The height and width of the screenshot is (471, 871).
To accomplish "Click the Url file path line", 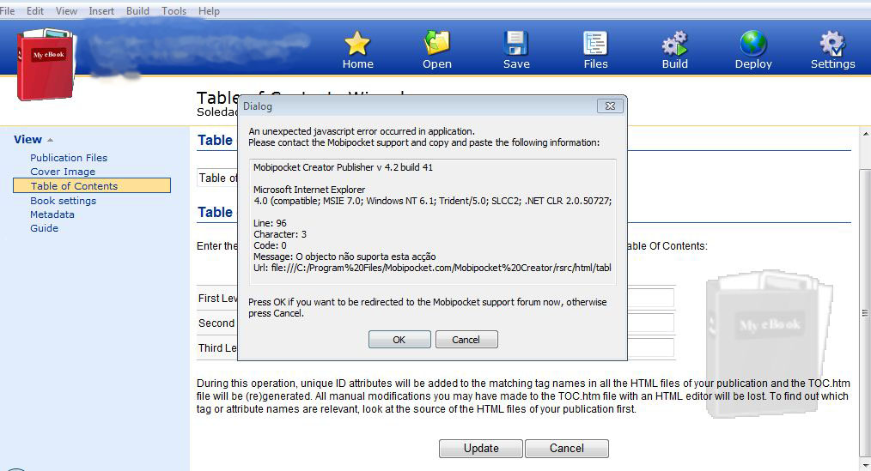I will click(x=432, y=268).
